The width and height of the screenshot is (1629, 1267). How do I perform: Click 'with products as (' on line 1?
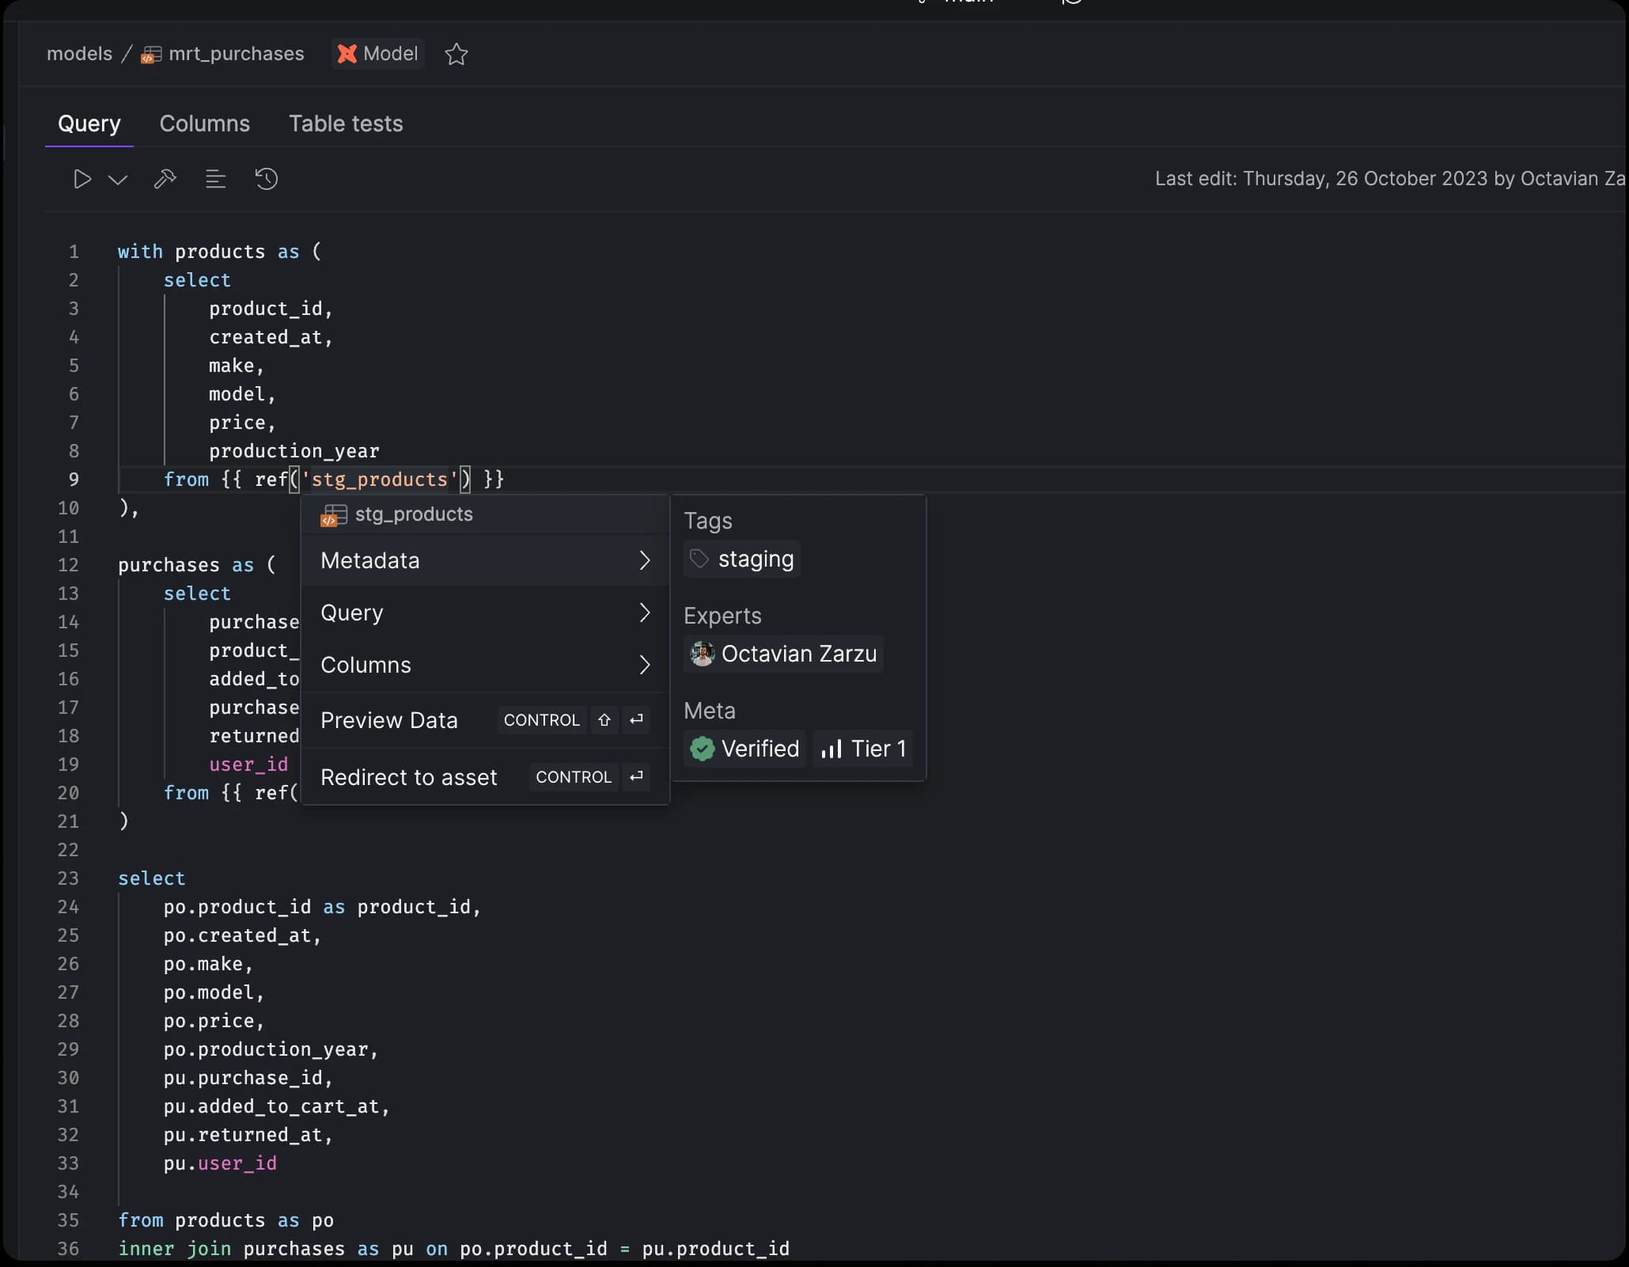[220, 252]
